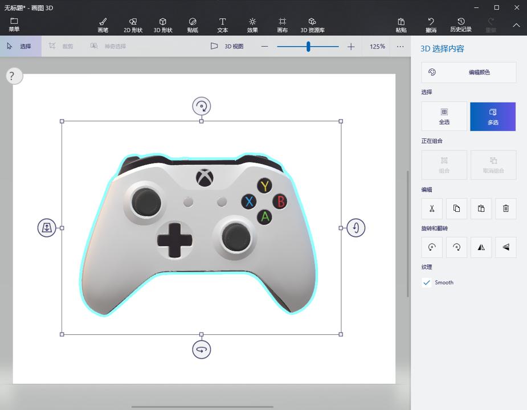The width and height of the screenshot is (527, 410).
Task: Click the delete icon in the edit panel
Action: click(505, 208)
